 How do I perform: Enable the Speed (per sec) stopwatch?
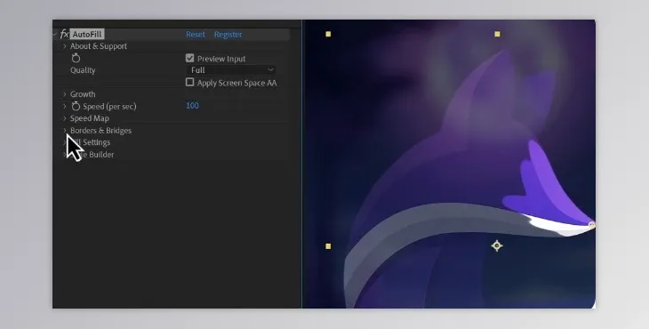pyautogui.click(x=76, y=107)
